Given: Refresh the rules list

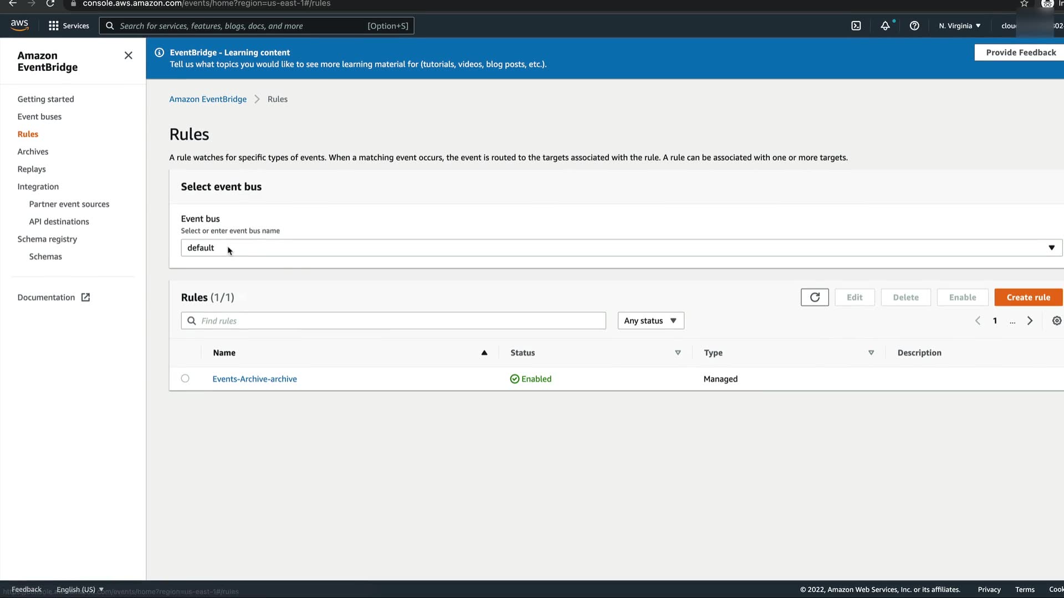Looking at the screenshot, I should point(814,297).
